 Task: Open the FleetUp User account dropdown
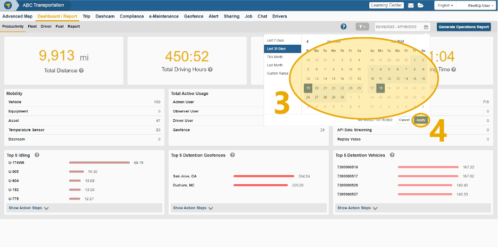tap(478, 5)
